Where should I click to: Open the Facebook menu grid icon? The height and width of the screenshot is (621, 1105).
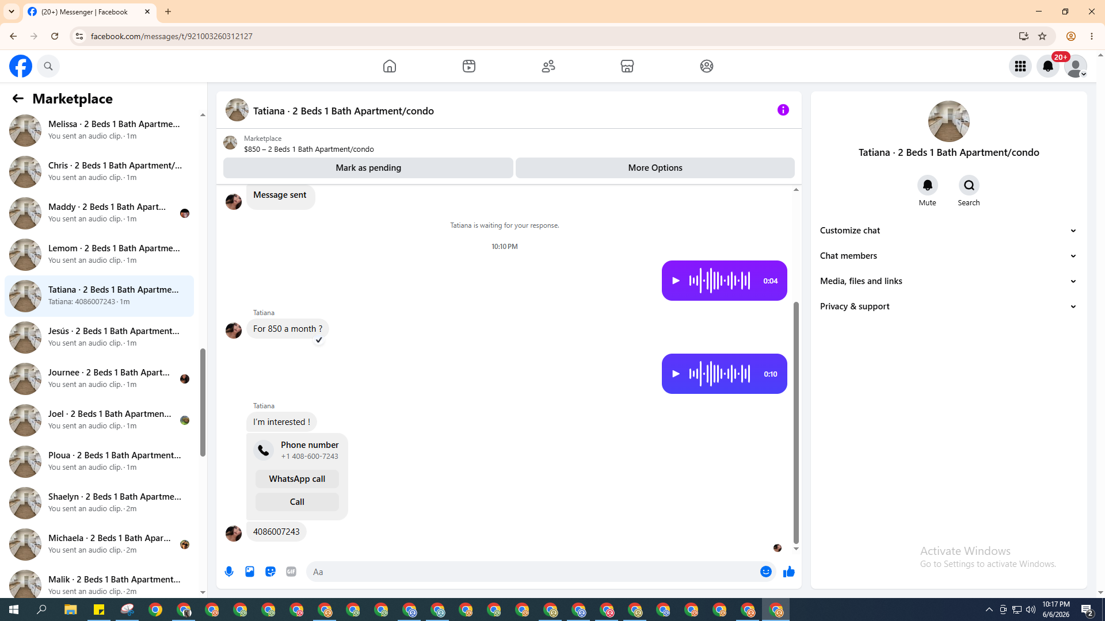1020,66
